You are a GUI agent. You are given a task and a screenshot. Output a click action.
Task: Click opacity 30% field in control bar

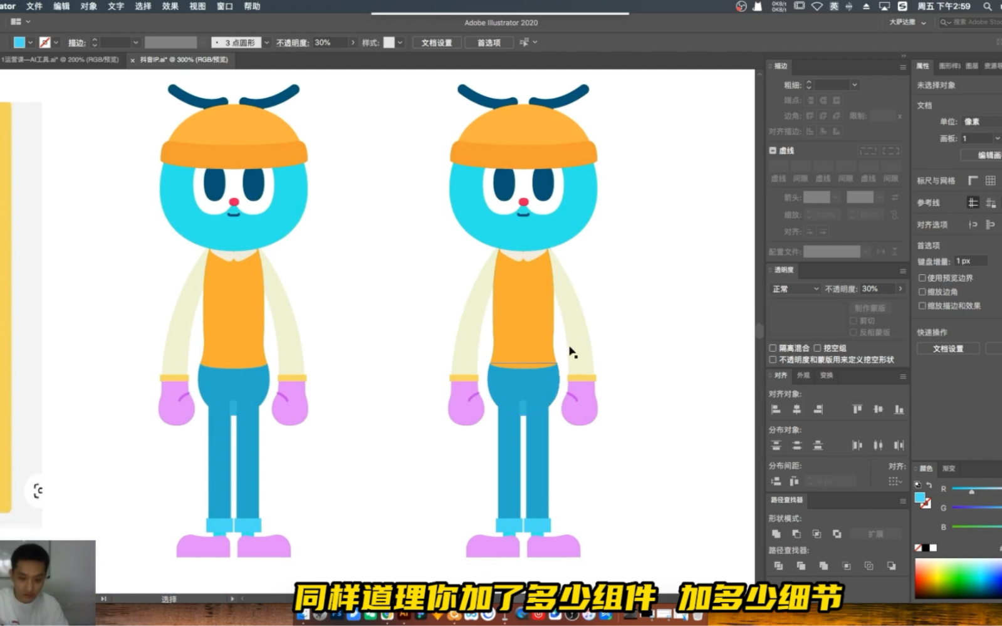[330, 43]
